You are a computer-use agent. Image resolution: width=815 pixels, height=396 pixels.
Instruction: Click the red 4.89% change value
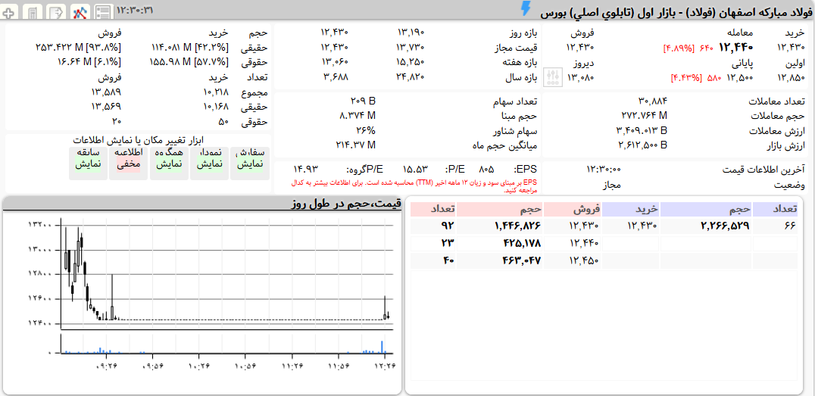pyautogui.click(x=679, y=48)
